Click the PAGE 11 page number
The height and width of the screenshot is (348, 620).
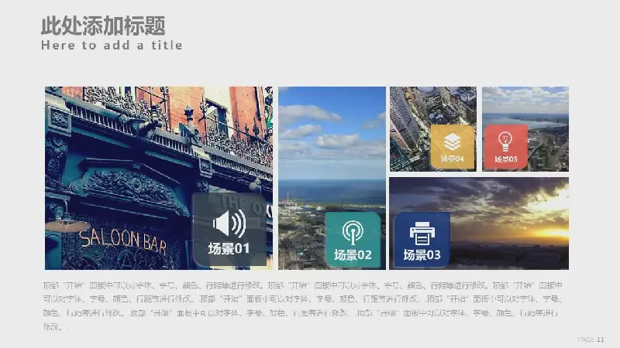591,339
